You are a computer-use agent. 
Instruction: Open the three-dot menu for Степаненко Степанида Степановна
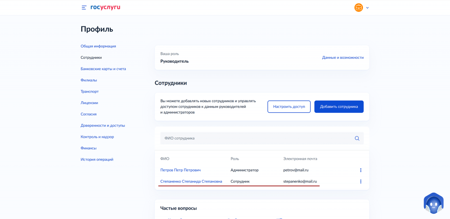361,181
